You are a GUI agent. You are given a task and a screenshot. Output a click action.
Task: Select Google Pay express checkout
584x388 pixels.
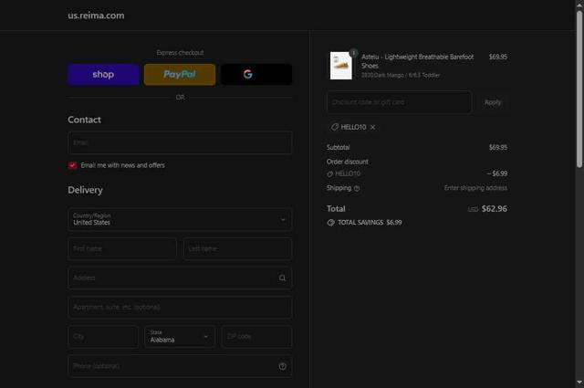256,74
